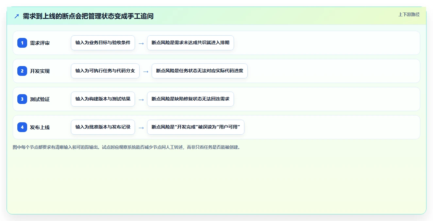The image size is (433, 221).
Task: Select step number 4 badge
Action: [22, 127]
